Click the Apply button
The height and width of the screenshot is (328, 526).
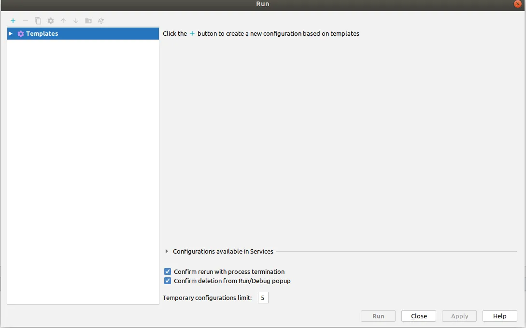[x=459, y=316]
